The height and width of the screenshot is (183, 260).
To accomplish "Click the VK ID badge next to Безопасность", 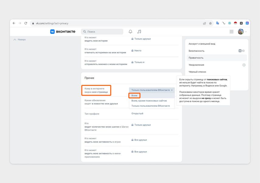I will point(241,51).
